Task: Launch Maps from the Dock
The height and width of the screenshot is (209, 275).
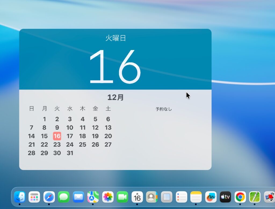Action: coord(93,197)
